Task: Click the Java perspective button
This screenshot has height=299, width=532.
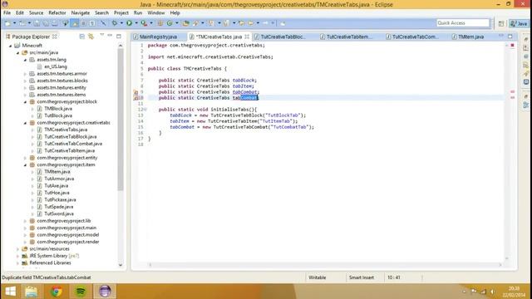Action: pyautogui.click(x=519, y=23)
